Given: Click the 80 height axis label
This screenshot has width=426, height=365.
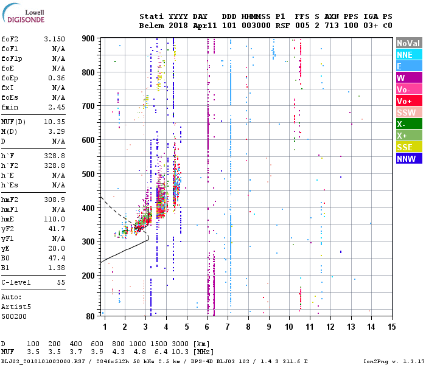Looking at the screenshot, I should pyautogui.click(x=90, y=316).
